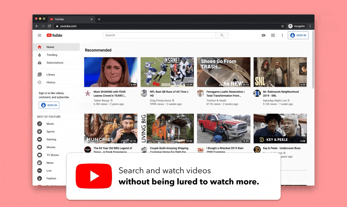
Task: Click Talent Recap channel name
Action: pyautogui.click(x=101, y=101)
